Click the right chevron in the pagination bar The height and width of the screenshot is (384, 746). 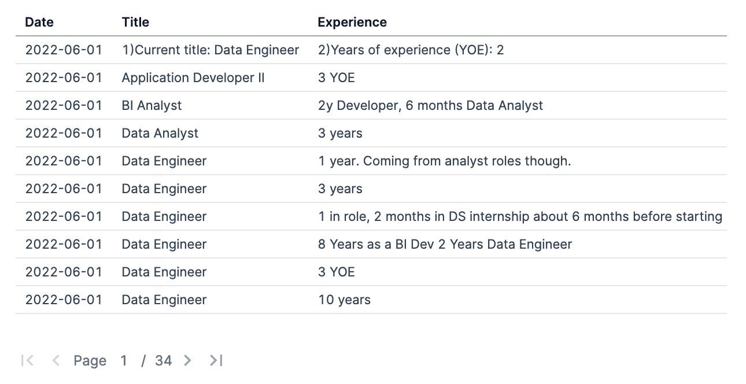(x=187, y=360)
